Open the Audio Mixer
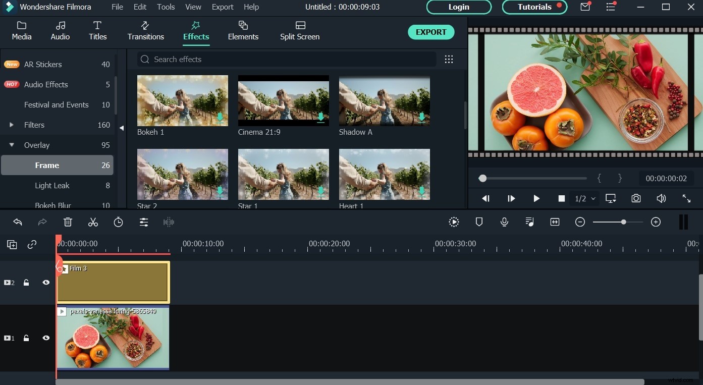This screenshot has height=385, width=703. (529, 222)
